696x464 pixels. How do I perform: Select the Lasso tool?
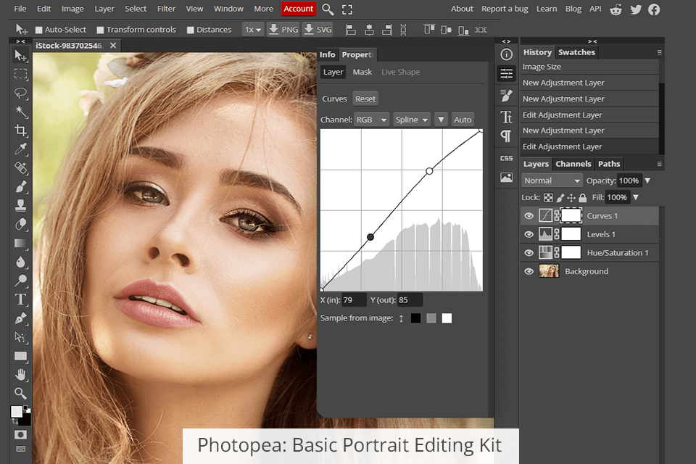[20, 93]
